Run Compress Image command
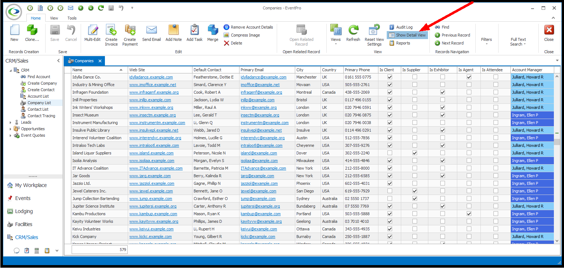The width and height of the screenshot is (564, 268). [242, 35]
